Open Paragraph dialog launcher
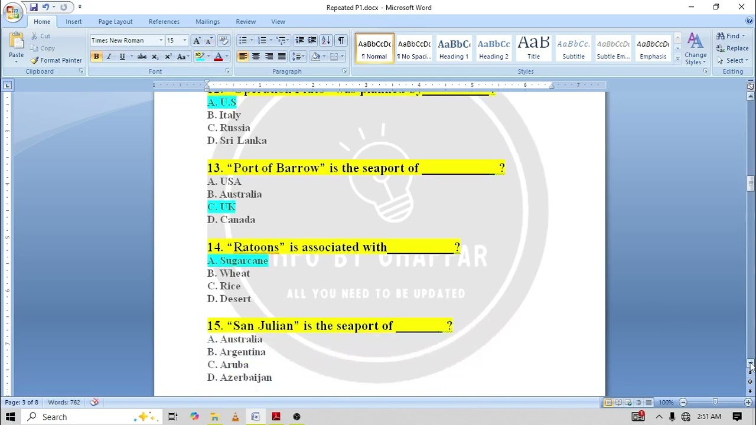Viewport: 756px width, 425px height. [344, 71]
